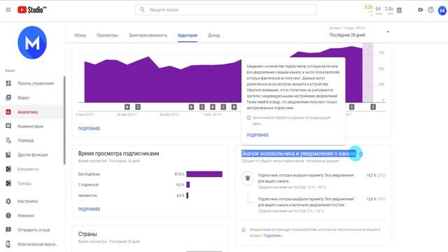Click the 2.8k counter in header
The height and width of the screenshot is (252, 448).
[389, 9]
